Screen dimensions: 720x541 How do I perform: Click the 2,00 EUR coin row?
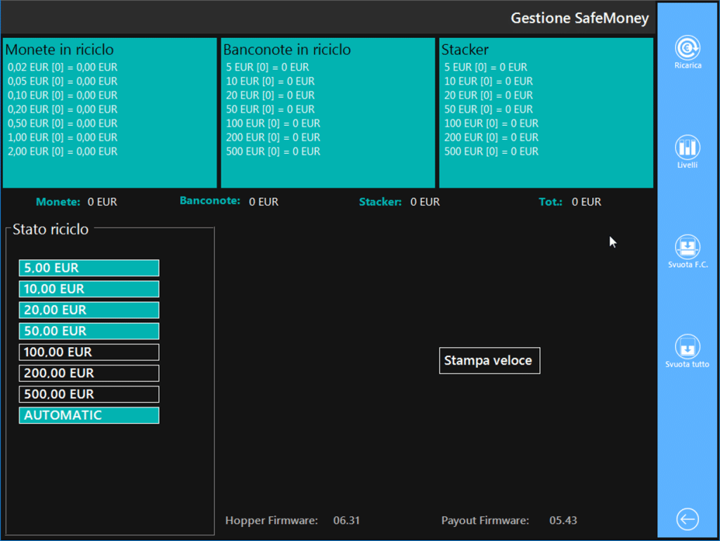coord(63,152)
